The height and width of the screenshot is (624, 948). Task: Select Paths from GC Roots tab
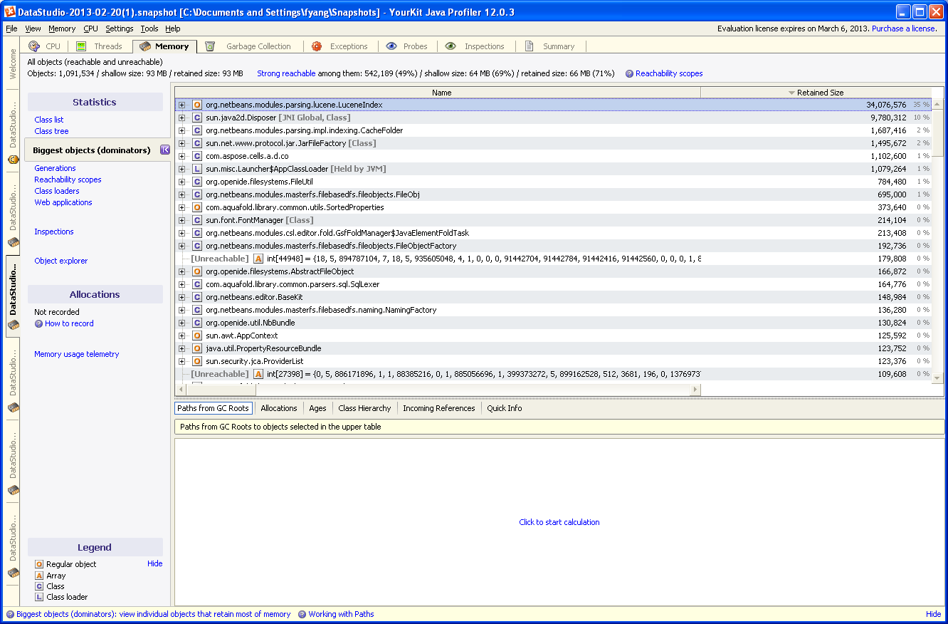[214, 408]
